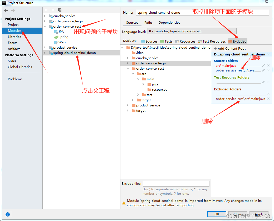Select Modules in Project Settings

click(x=22, y=31)
